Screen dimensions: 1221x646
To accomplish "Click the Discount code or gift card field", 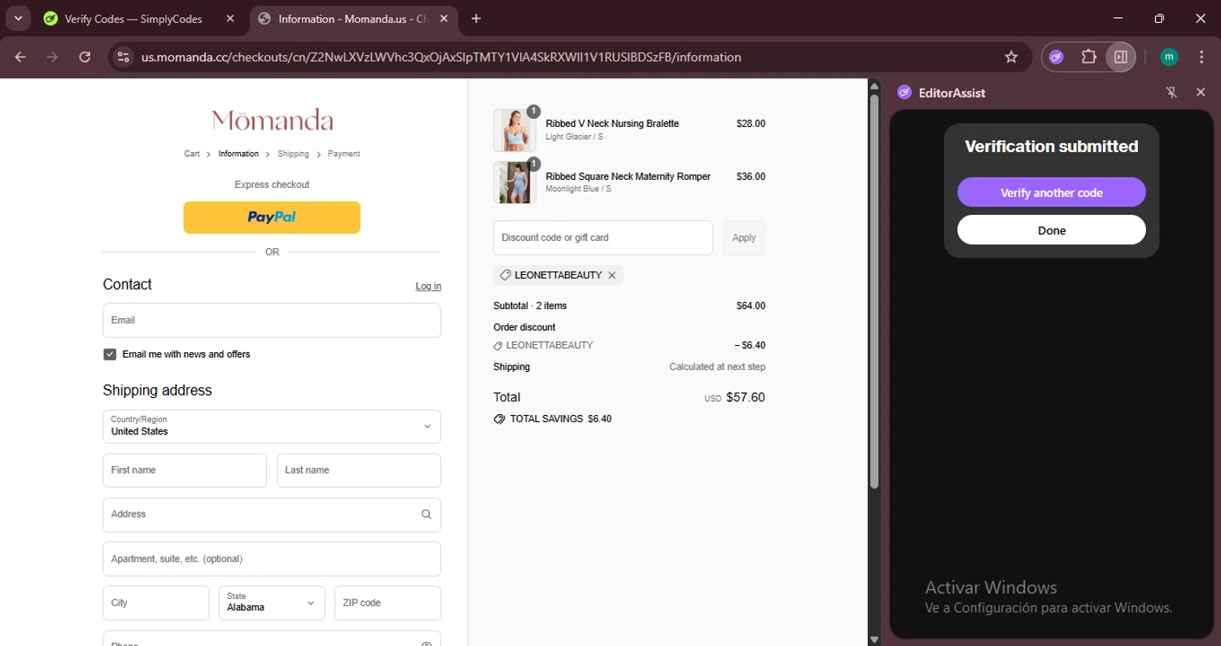I will point(603,238).
